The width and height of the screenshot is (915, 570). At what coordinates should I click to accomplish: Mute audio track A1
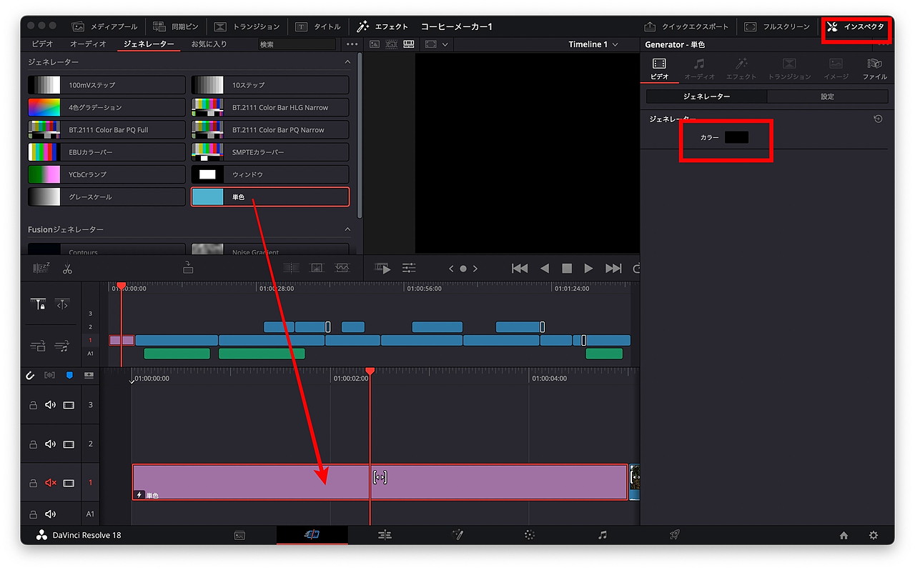coord(50,514)
